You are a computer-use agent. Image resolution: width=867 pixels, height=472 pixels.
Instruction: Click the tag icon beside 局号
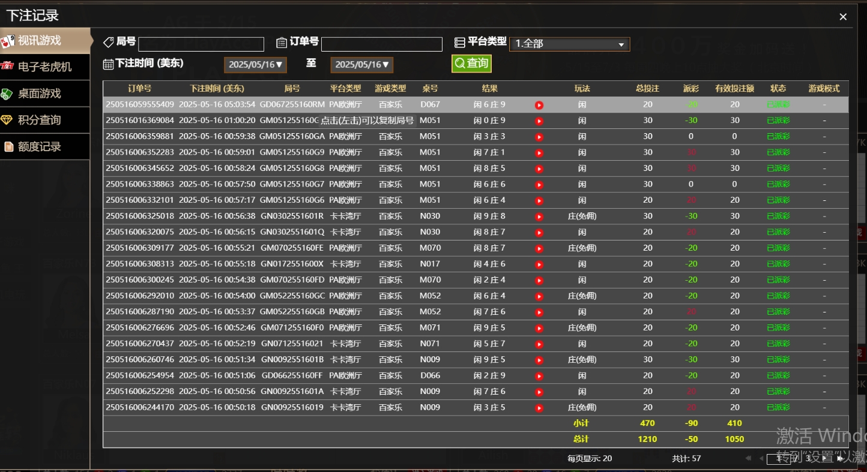click(x=109, y=42)
